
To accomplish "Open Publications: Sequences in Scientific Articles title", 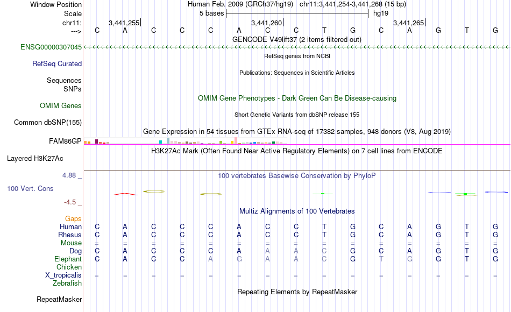I will pyautogui.click(x=297, y=73).
